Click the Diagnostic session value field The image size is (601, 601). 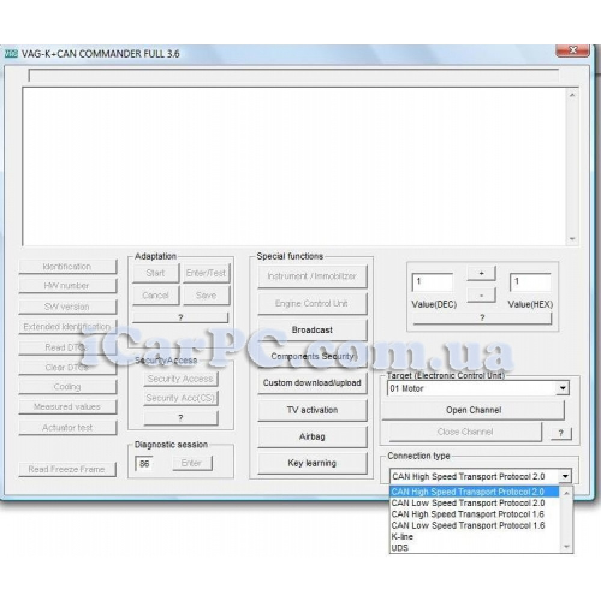[144, 463]
